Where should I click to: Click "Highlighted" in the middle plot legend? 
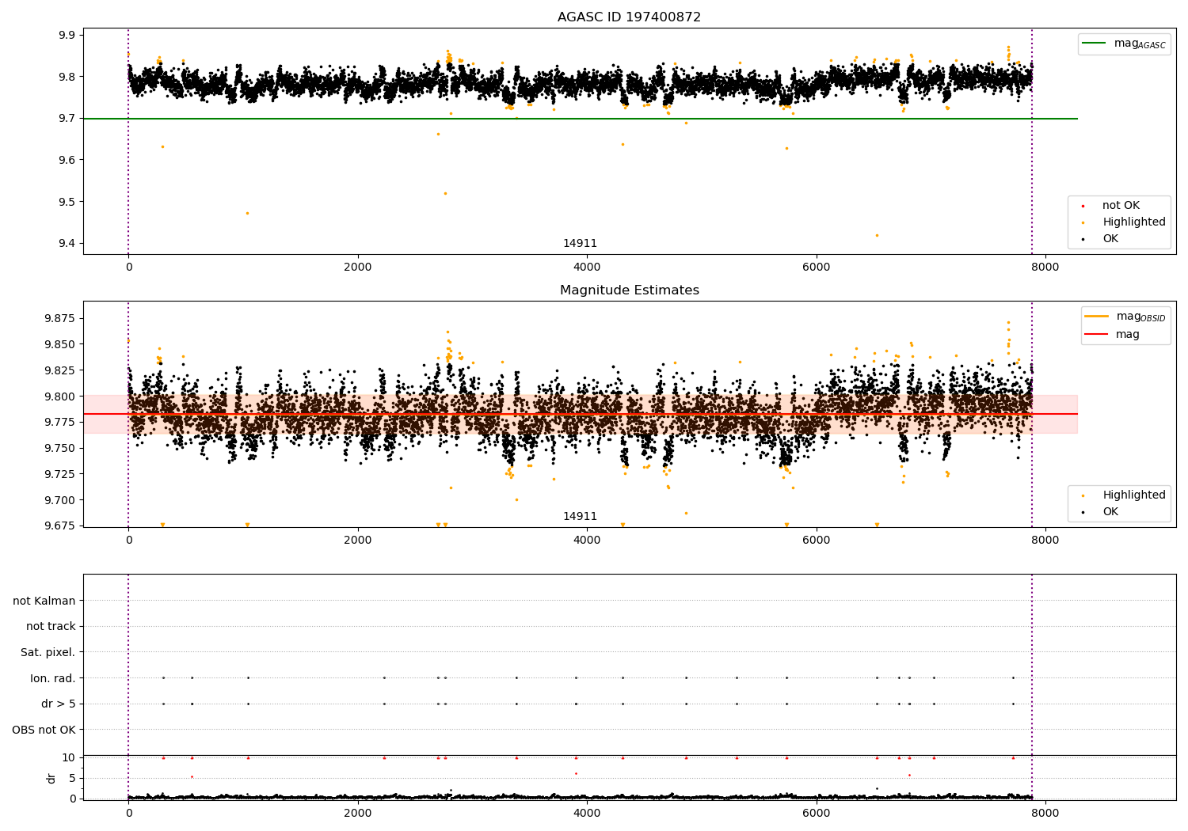pos(1134,495)
